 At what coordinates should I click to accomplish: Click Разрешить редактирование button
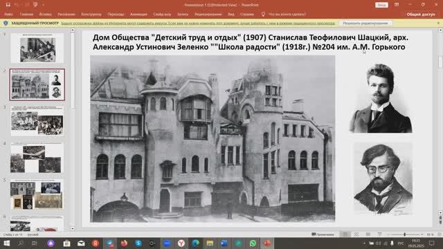[x=365, y=23]
